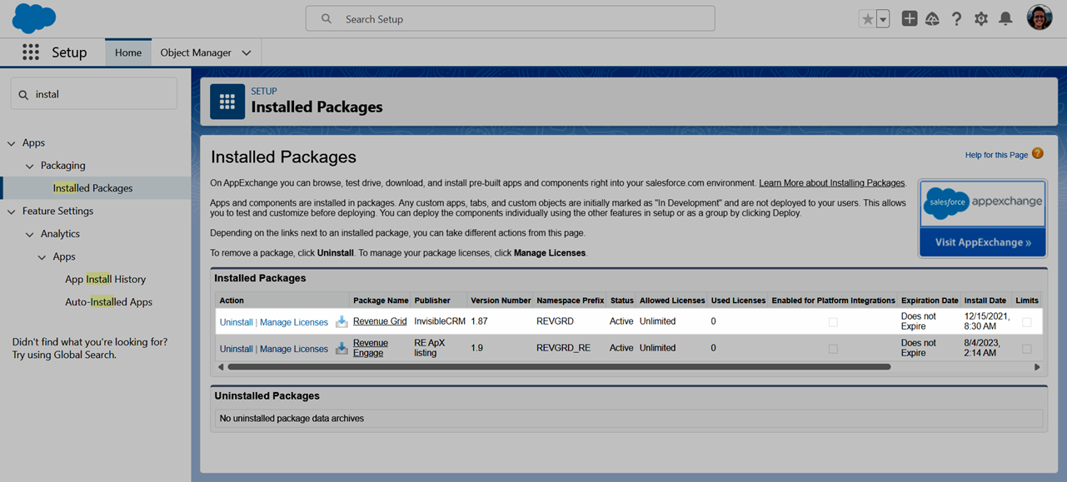1067x482 pixels.
Task: Open Auto-Installed Apps in the sidebar
Action: (108, 302)
